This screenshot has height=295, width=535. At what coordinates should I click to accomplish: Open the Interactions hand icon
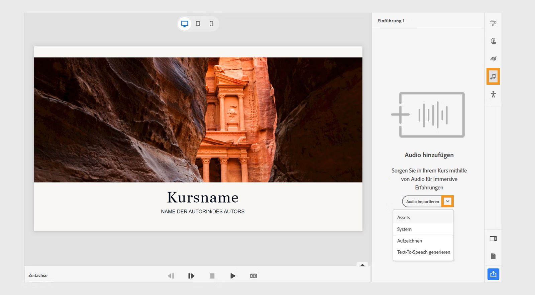coord(493,41)
